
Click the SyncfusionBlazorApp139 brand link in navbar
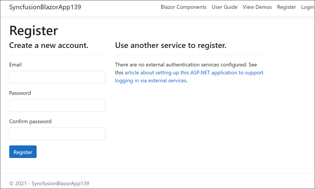tap(45, 7)
